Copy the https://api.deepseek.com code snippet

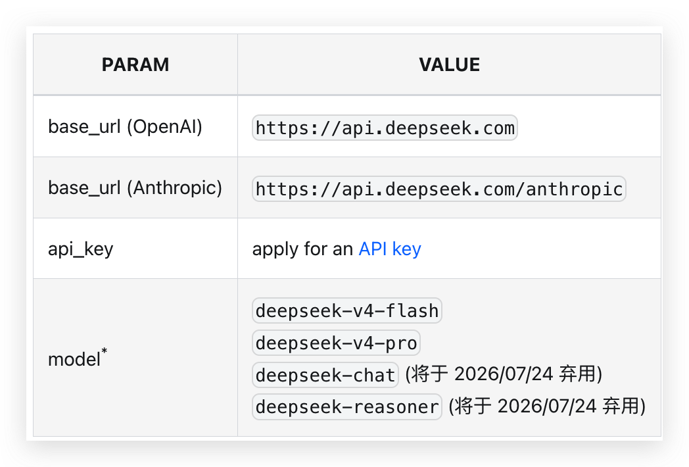383,127
